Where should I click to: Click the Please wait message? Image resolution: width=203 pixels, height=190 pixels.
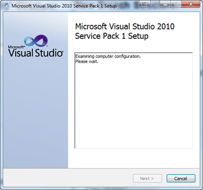pos(87,61)
